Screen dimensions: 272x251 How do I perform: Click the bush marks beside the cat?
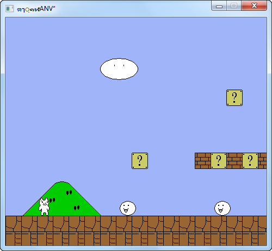pyautogui.click(x=52, y=200)
